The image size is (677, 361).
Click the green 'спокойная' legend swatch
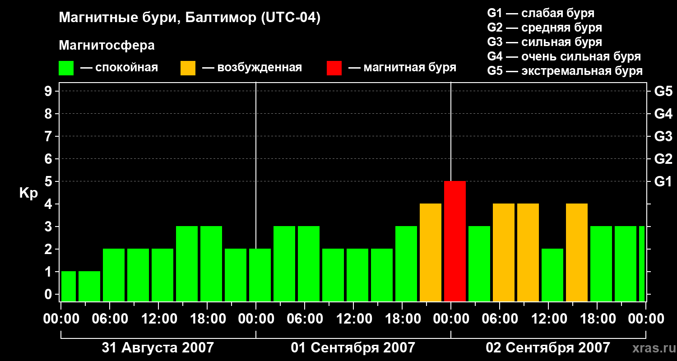click(x=66, y=68)
